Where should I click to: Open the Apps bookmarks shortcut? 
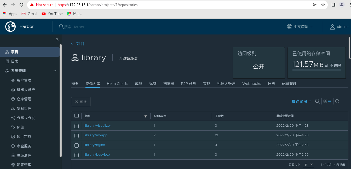click(10, 14)
